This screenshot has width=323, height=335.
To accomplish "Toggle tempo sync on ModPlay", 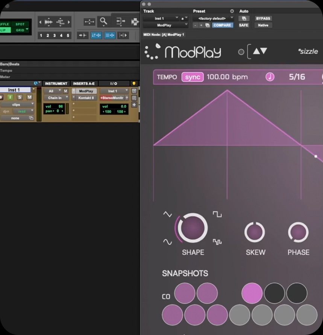I will click(193, 77).
